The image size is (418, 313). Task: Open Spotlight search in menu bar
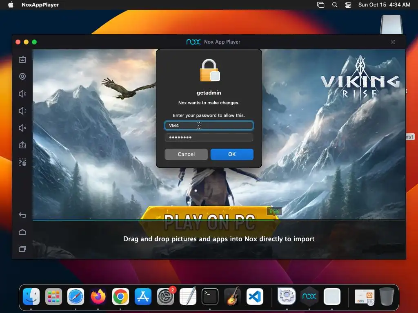(x=335, y=4)
